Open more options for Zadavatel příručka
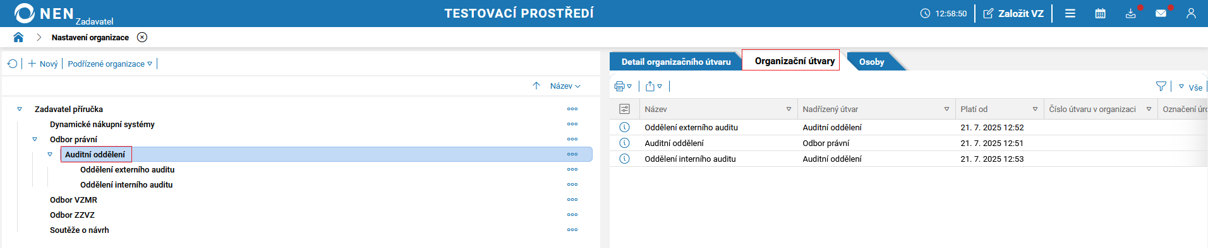Image resolution: width=1208 pixels, height=248 pixels. pos(572,109)
